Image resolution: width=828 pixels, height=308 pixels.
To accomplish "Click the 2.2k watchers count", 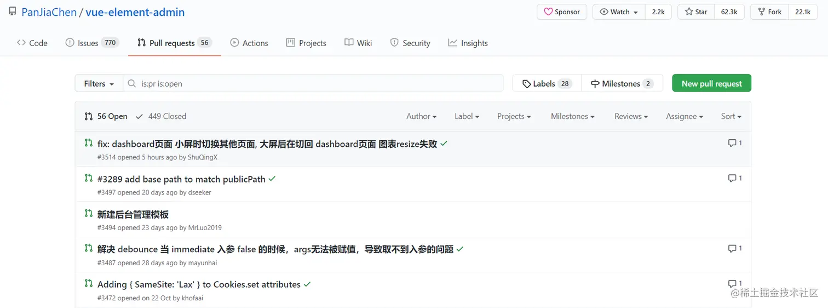I will point(658,12).
